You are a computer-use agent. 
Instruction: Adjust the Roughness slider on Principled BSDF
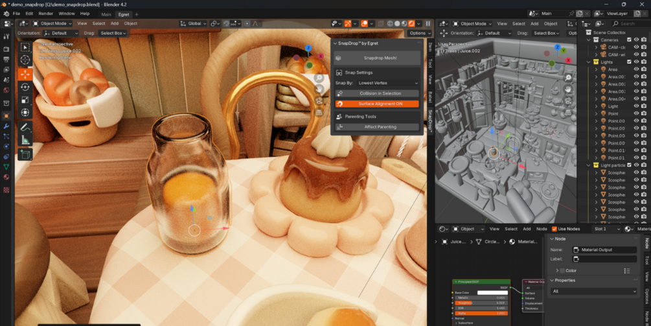(481, 303)
